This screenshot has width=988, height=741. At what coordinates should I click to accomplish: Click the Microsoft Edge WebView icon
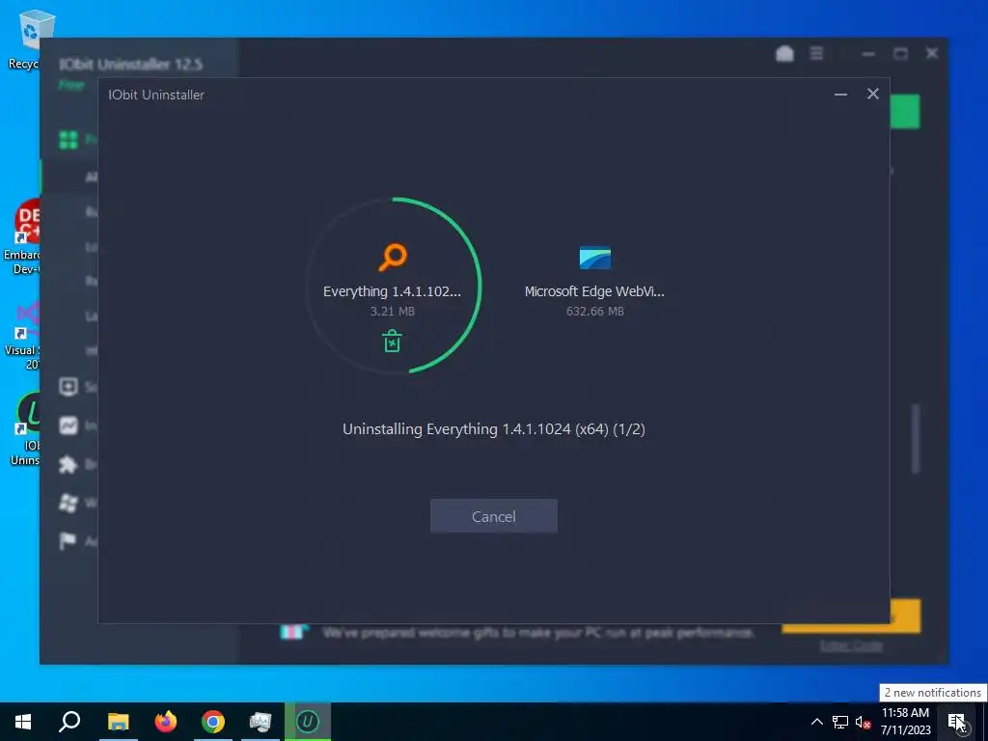[594, 258]
